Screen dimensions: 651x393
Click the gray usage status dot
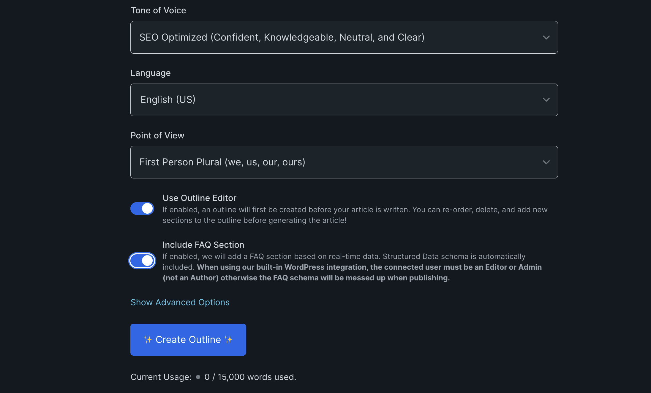point(198,377)
